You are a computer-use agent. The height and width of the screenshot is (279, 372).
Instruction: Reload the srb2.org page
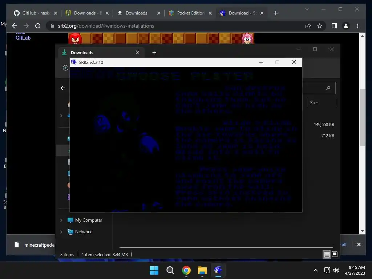[38, 26]
